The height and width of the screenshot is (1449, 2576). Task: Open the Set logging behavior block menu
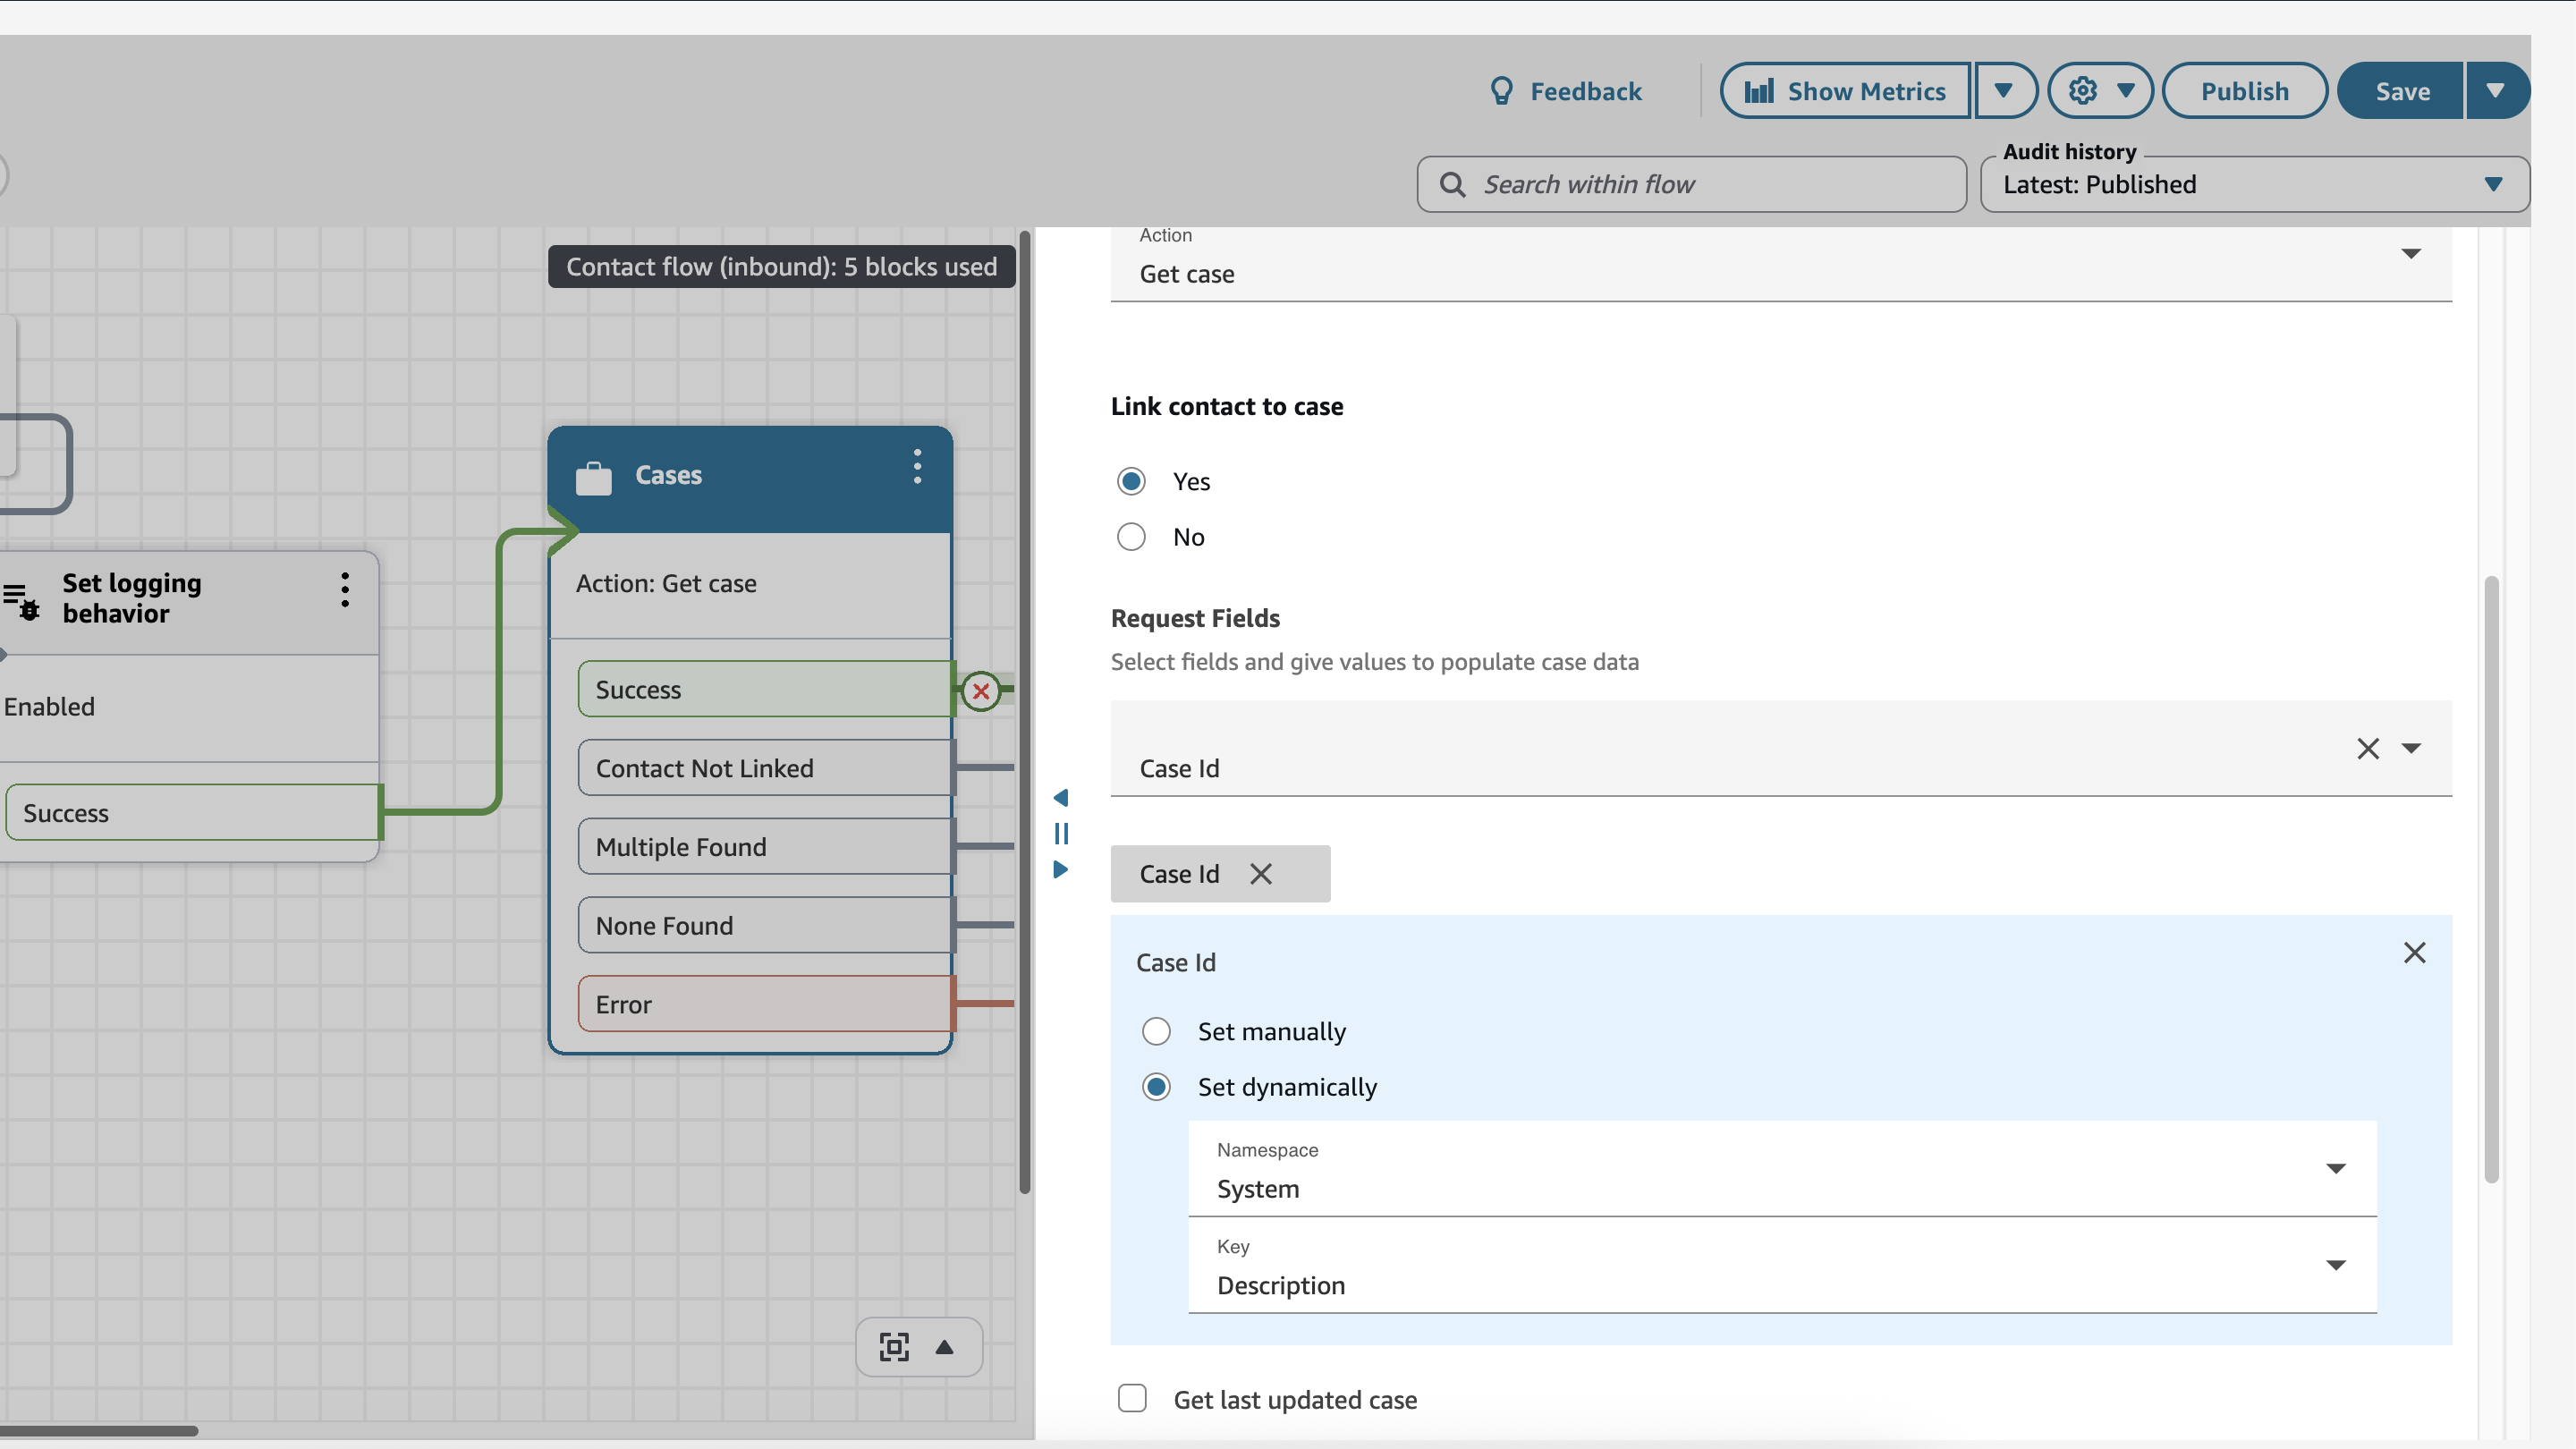344,590
